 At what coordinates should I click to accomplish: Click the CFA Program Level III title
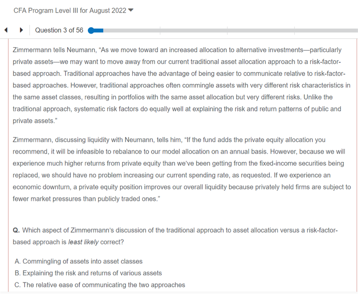click(x=70, y=10)
